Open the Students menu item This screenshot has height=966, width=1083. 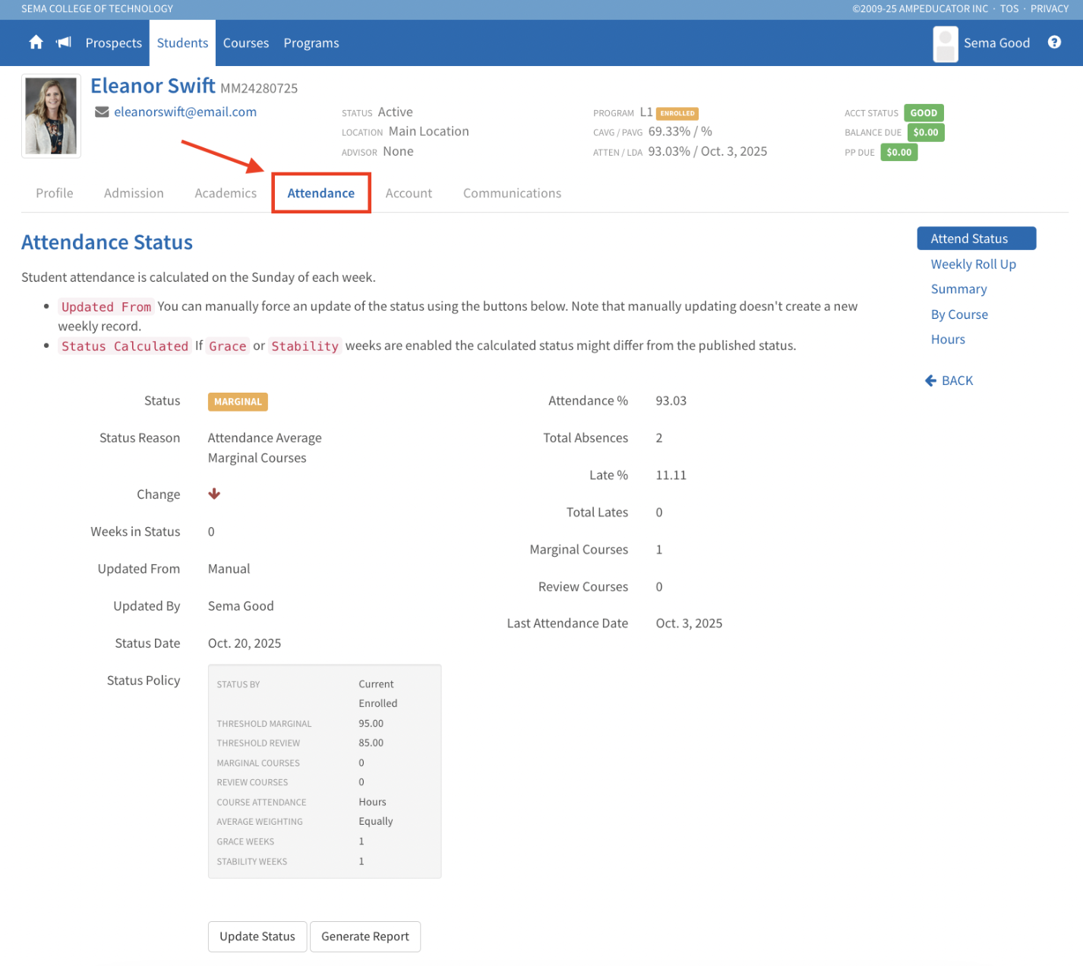click(182, 43)
